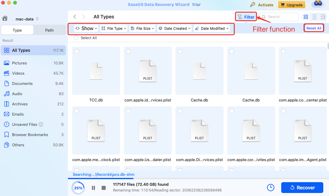The image size is (329, 196).
Task: Tick the checkbox on TCC.db
Action: click(77, 51)
